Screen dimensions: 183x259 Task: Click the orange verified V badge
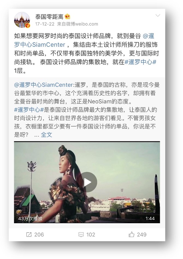(28, 25)
